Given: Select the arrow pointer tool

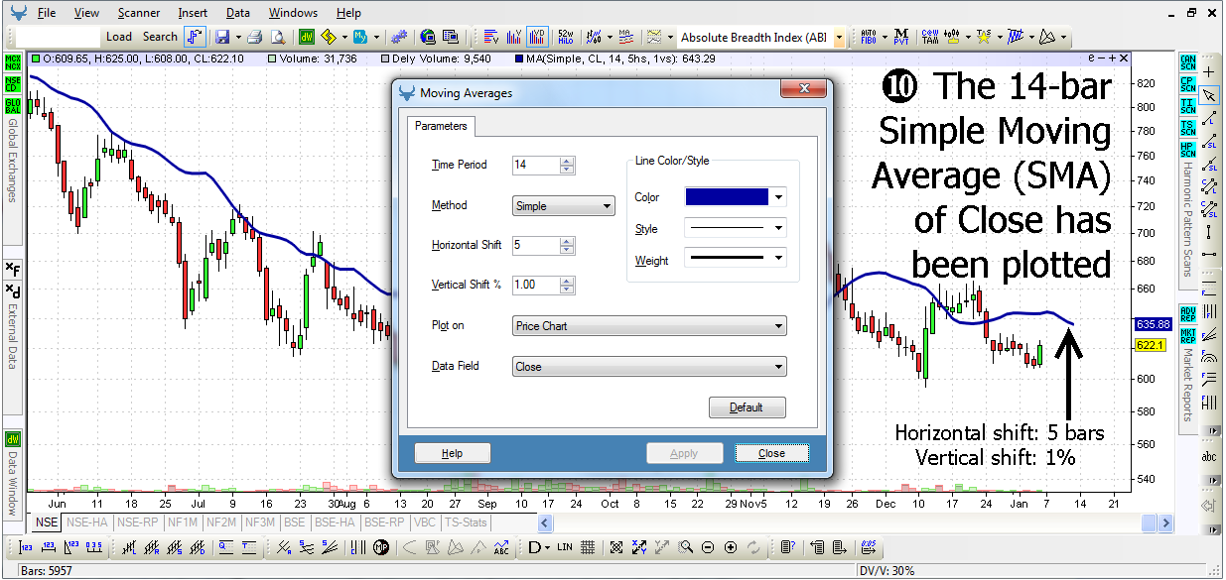Looking at the screenshot, I should (x=1209, y=95).
